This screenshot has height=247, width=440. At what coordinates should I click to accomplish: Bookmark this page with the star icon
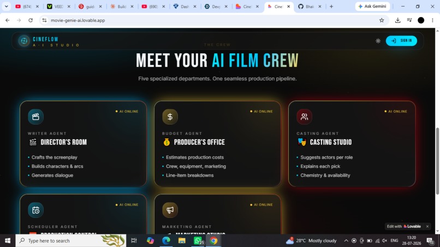382,20
